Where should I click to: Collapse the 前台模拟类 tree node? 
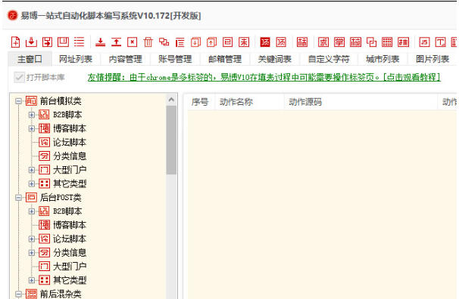click(18, 101)
